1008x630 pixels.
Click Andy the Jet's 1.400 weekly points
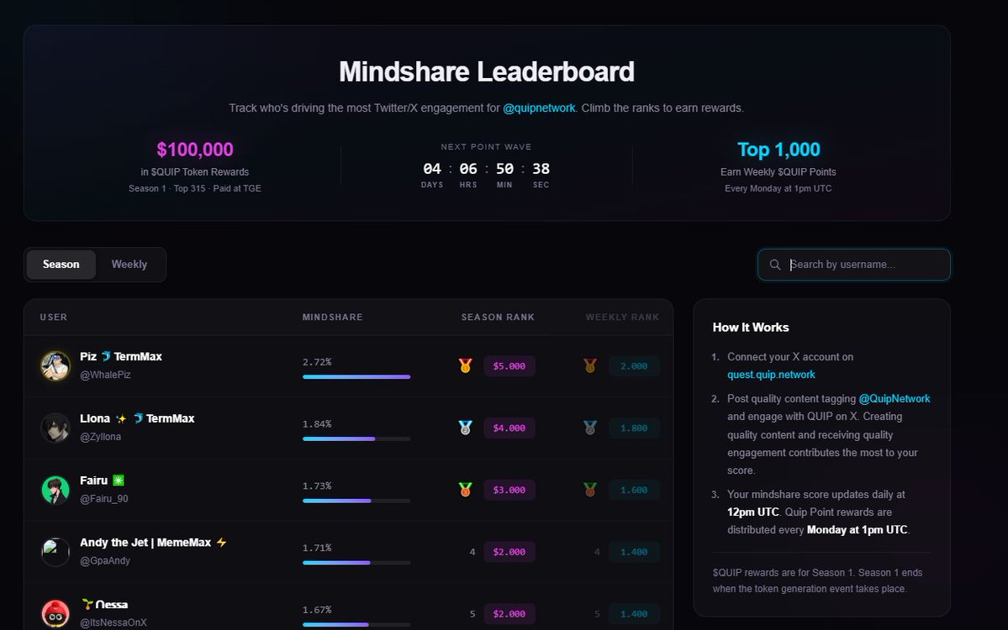tap(634, 552)
